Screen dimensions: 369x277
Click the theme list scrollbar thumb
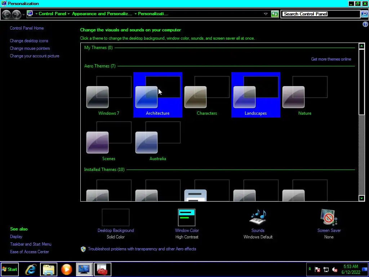(362, 82)
